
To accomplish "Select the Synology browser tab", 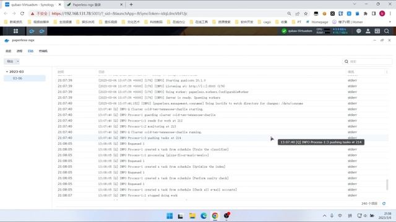I will coord(32,4).
